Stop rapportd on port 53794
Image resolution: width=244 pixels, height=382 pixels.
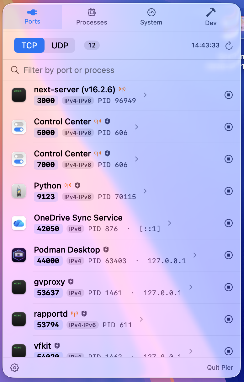[x=229, y=319]
